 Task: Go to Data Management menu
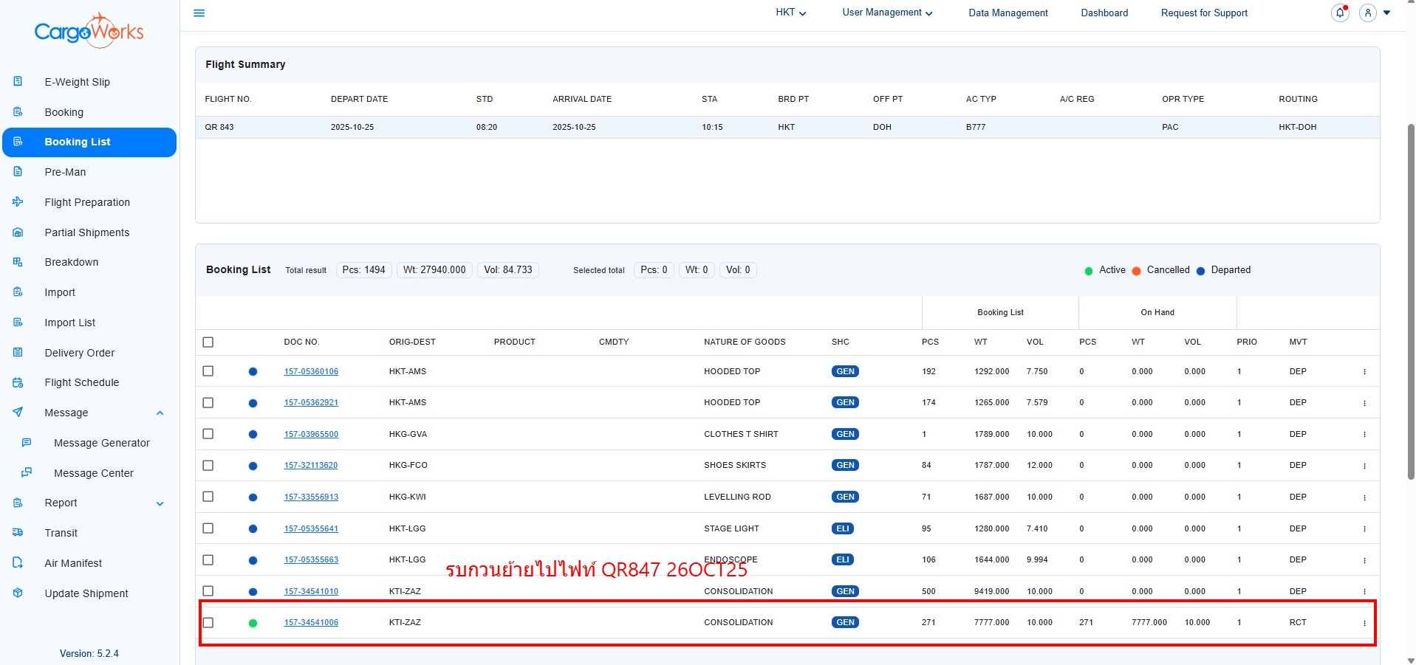tap(1008, 13)
